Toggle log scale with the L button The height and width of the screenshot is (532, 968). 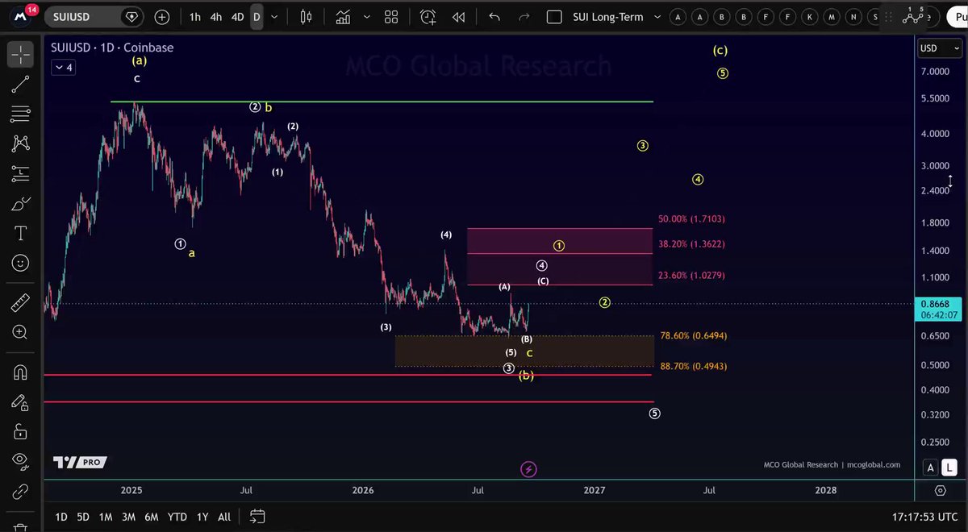(950, 468)
